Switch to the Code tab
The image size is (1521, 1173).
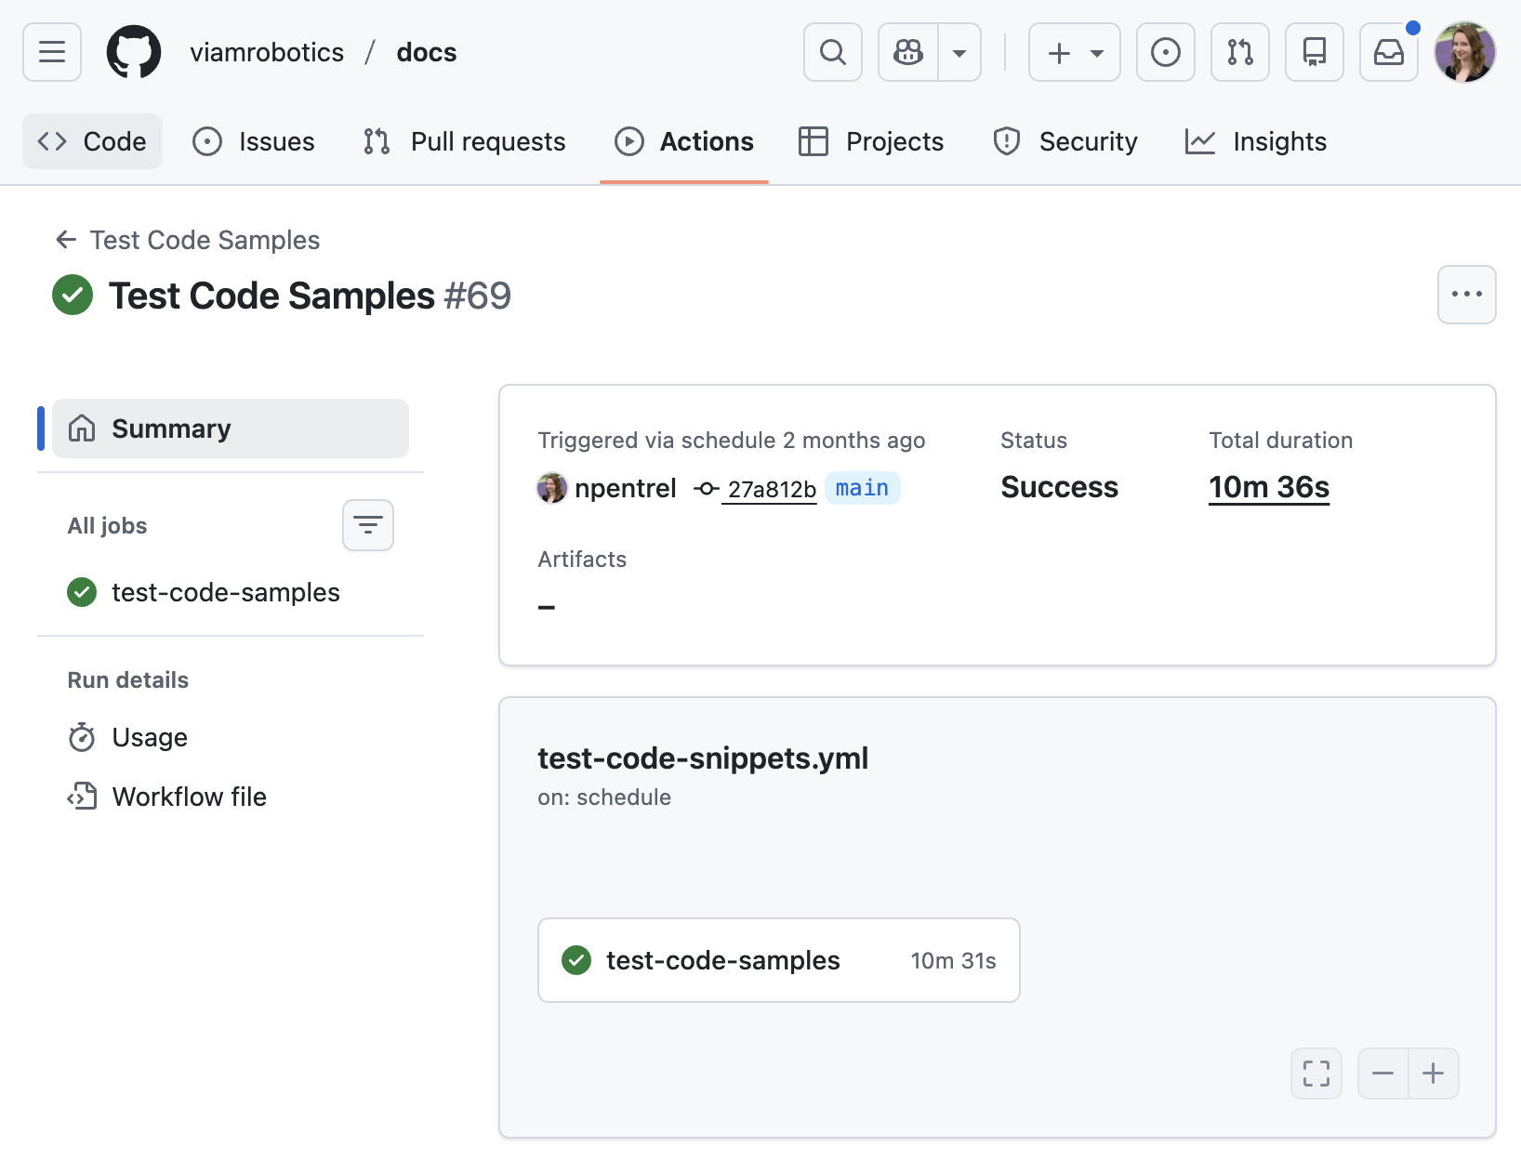(x=92, y=141)
